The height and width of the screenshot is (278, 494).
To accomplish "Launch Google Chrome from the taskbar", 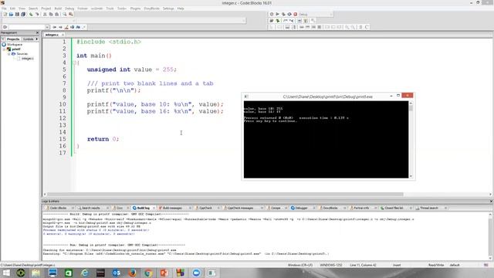I will pos(148,273).
